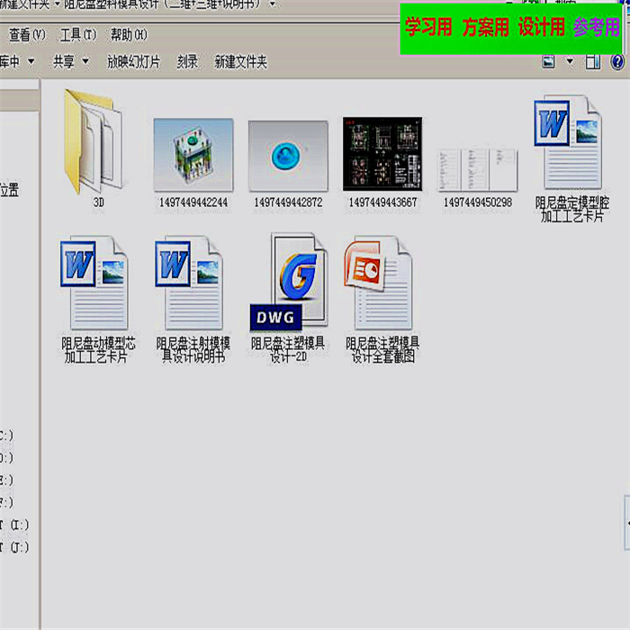Select the document image 1497449450298
Screen dimensions: 630x630
click(477, 169)
